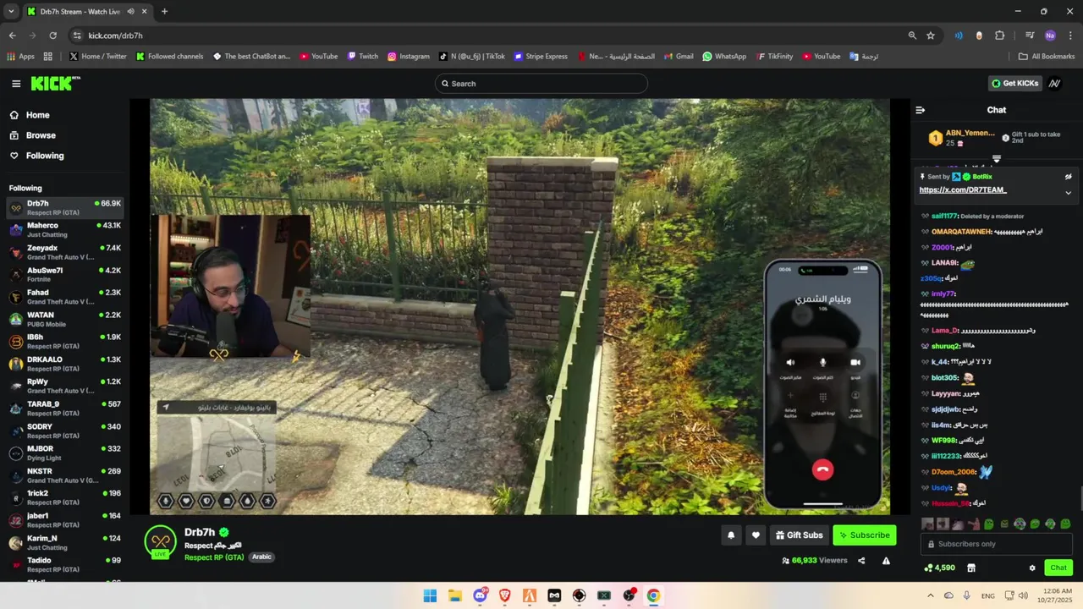Image resolution: width=1083 pixels, height=609 pixels.
Task: Open the zoom magnifier icon in the address bar
Action: tap(912, 36)
